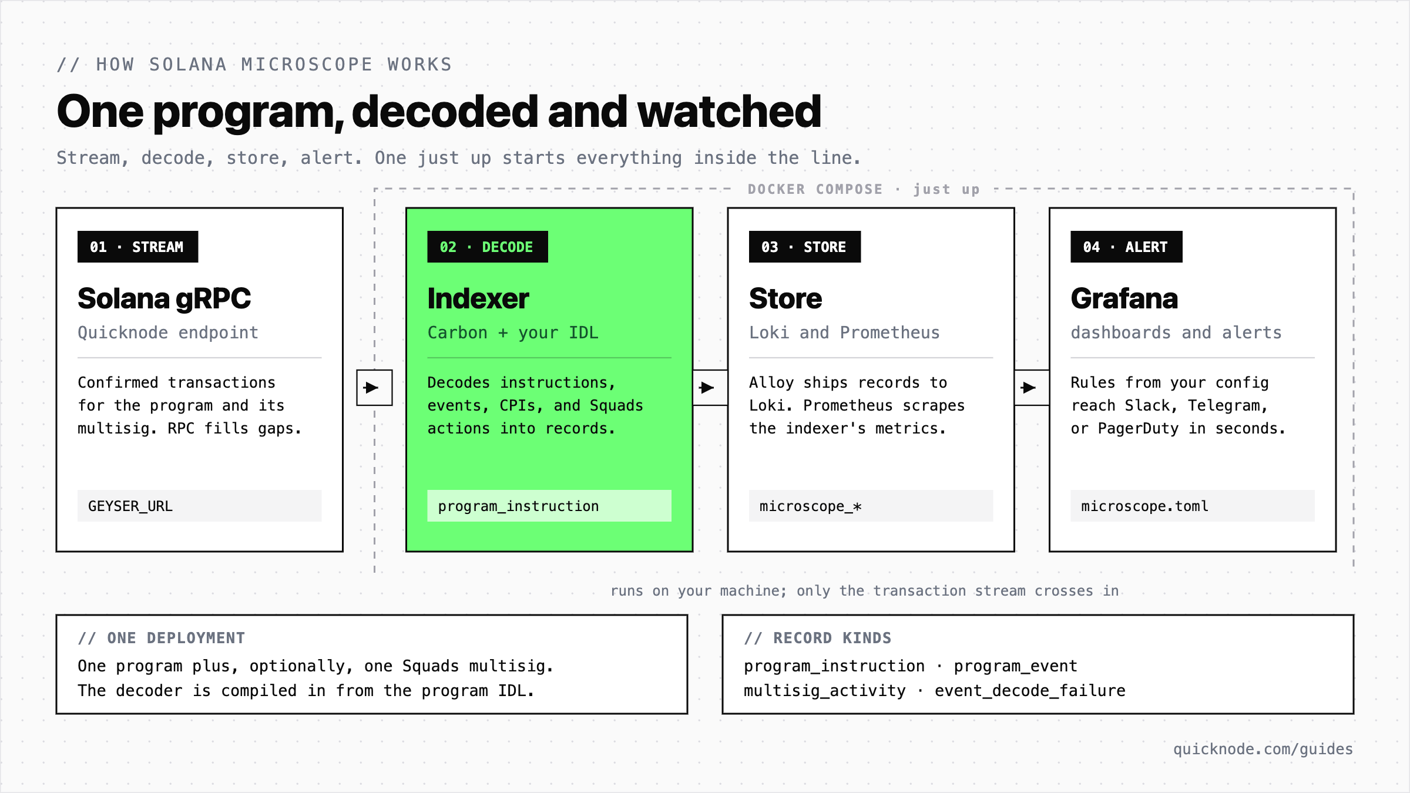Select the '04 · ALERT' badge

(x=1126, y=247)
